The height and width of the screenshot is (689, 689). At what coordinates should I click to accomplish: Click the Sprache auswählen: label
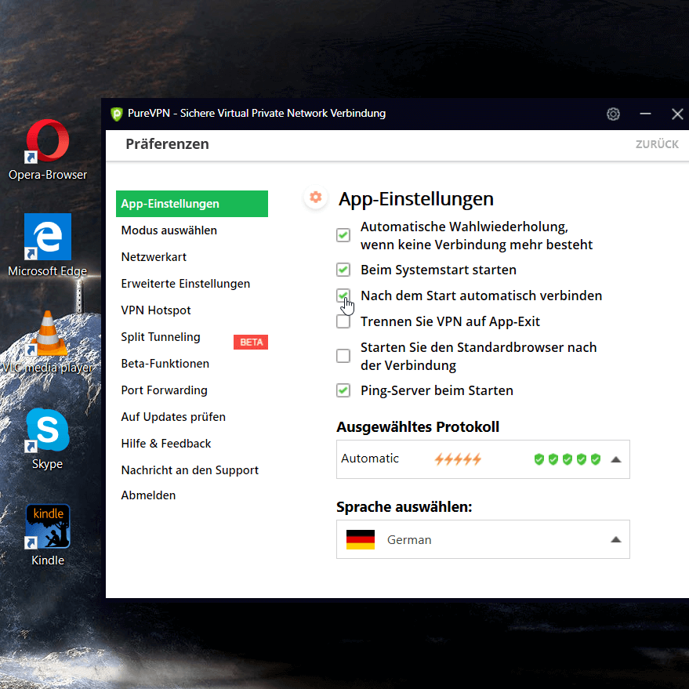pos(404,506)
